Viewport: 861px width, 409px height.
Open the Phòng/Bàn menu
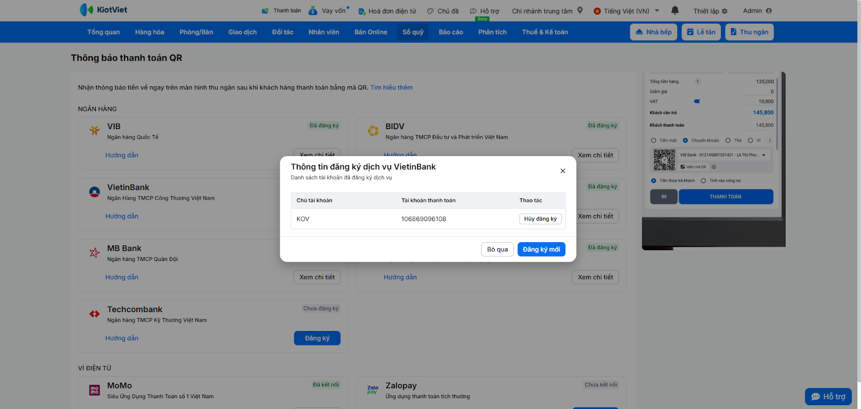click(196, 32)
